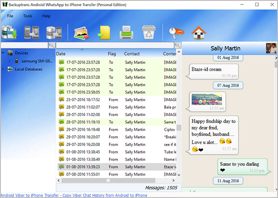Open the Tools menu
Screen dimensions: 278x198
[x=28, y=16]
